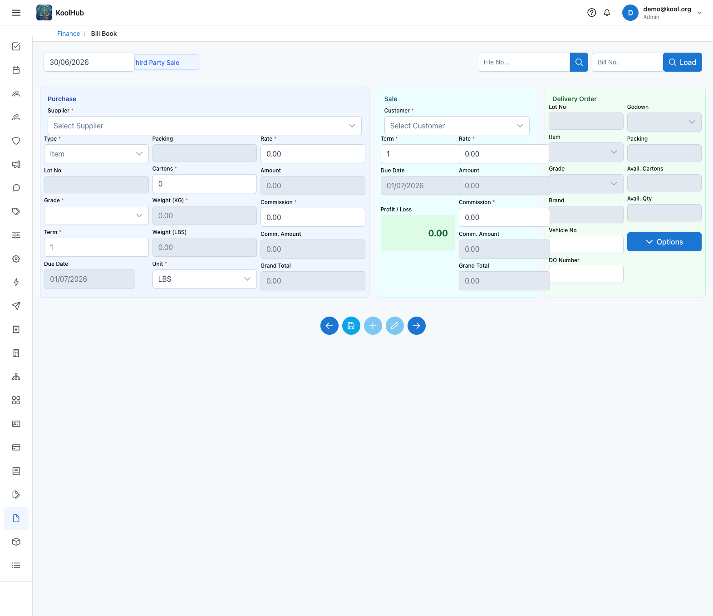Click the Sale Commission field
The image size is (713, 616).
tap(504, 217)
